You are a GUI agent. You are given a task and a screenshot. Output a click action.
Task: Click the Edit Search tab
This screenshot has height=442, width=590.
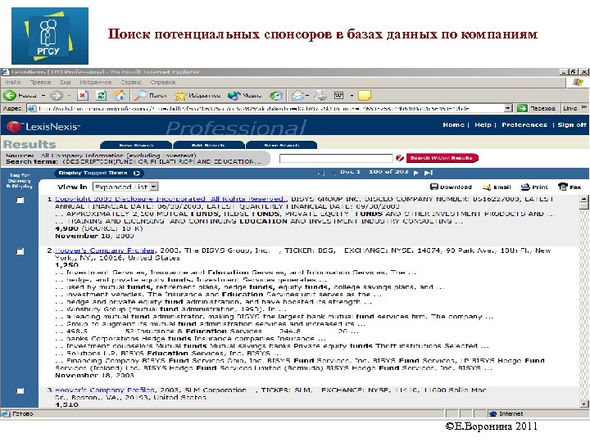pos(208,145)
